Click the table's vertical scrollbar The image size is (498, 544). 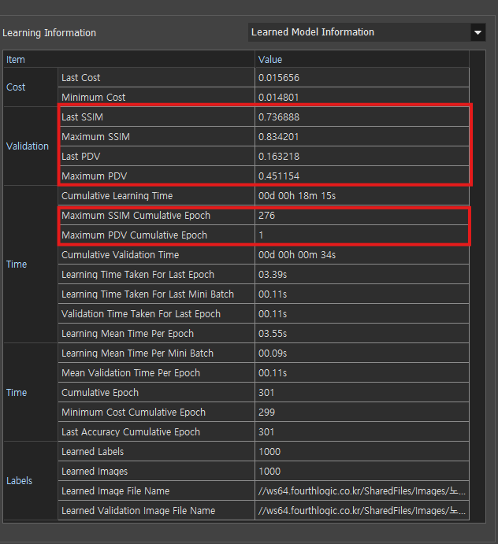click(477, 283)
